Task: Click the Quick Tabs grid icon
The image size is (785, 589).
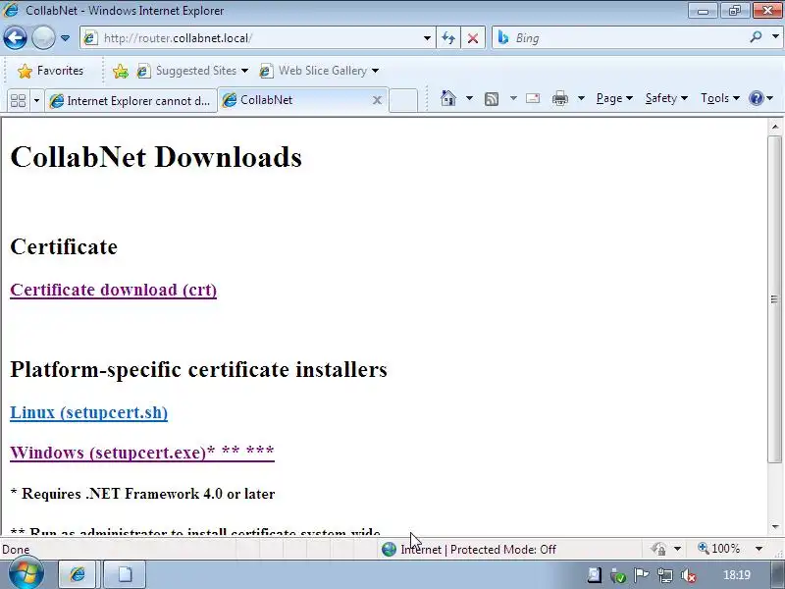Action: (19, 101)
